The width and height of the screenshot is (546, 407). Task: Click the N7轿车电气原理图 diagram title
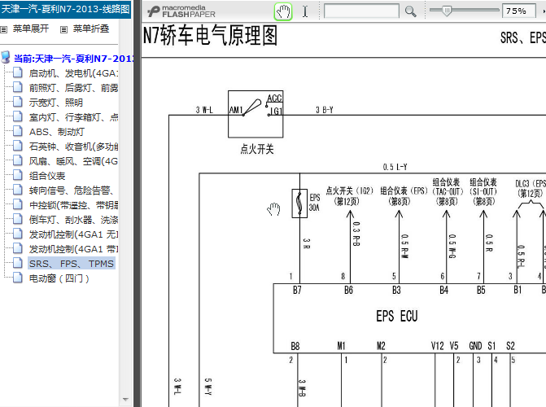(210, 36)
